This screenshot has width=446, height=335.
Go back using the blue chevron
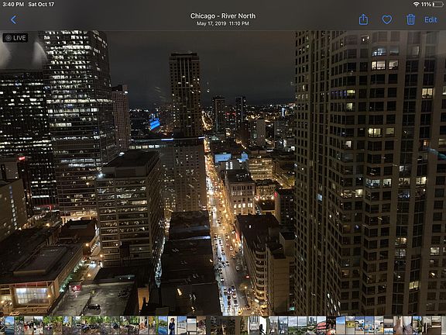13,19
